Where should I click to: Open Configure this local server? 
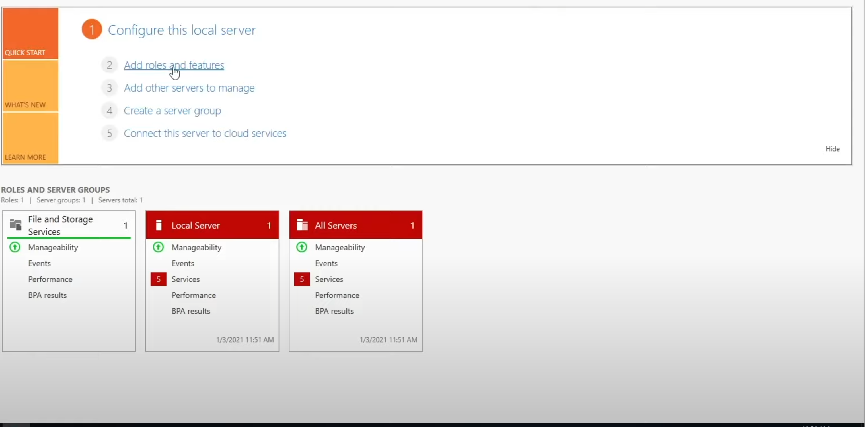(x=182, y=30)
